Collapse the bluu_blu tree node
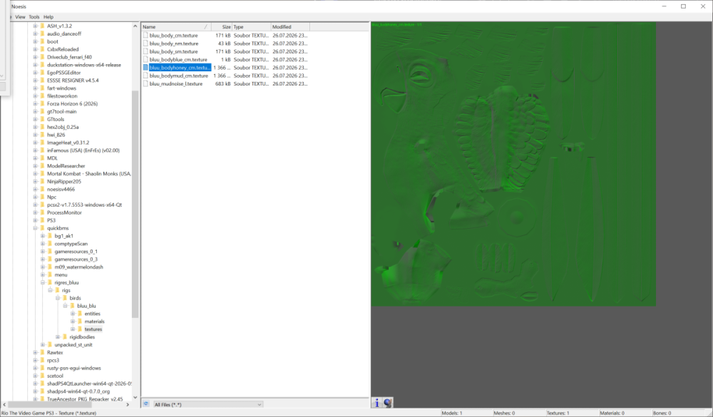Image resolution: width=713 pixels, height=417 pixels. 66,306
